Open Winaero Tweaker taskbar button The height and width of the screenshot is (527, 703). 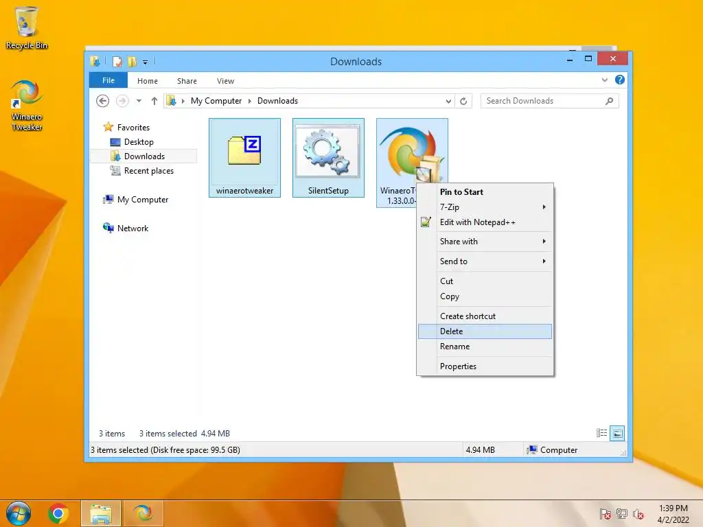pyautogui.click(x=143, y=513)
